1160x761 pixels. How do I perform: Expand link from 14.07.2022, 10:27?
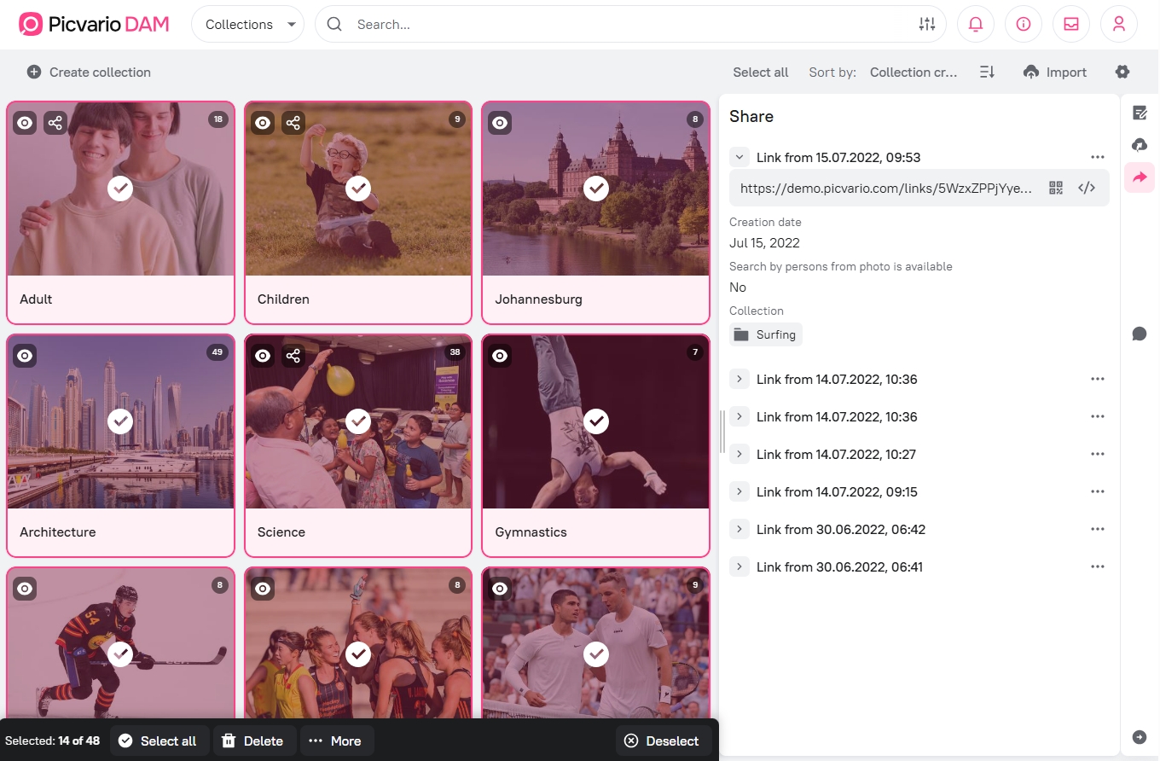tap(739, 454)
